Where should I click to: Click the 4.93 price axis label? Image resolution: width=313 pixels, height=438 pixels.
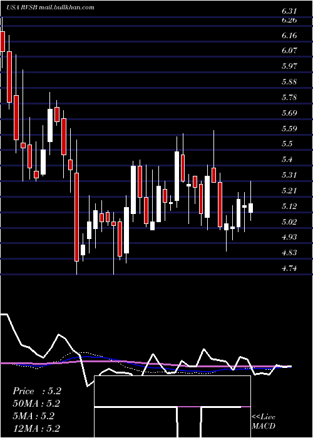[289, 237]
